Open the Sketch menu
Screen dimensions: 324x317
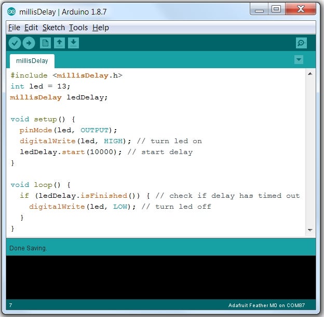[53, 28]
